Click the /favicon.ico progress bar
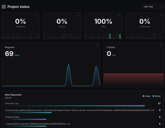This screenshot has height=128, width=165. (x=75, y=106)
